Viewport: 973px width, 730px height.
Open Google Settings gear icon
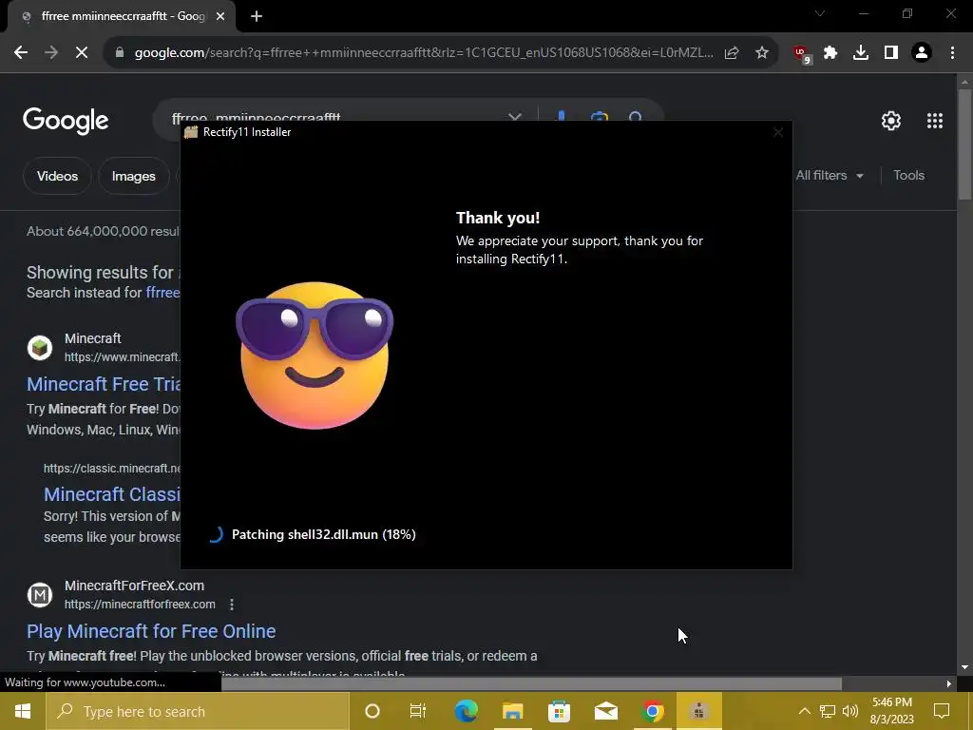pyautogui.click(x=891, y=121)
